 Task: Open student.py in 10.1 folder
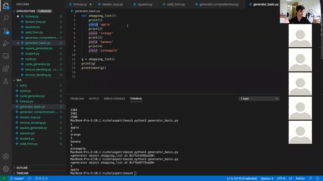(x=27, y=139)
